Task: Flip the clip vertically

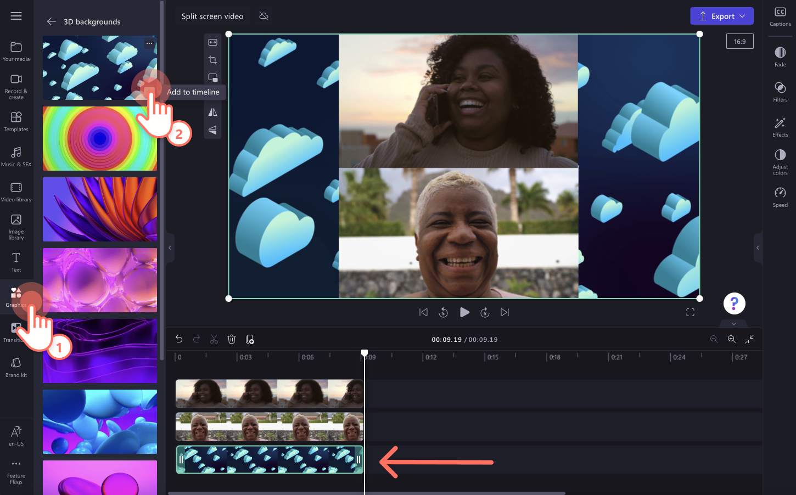Action: pyautogui.click(x=212, y=130)
